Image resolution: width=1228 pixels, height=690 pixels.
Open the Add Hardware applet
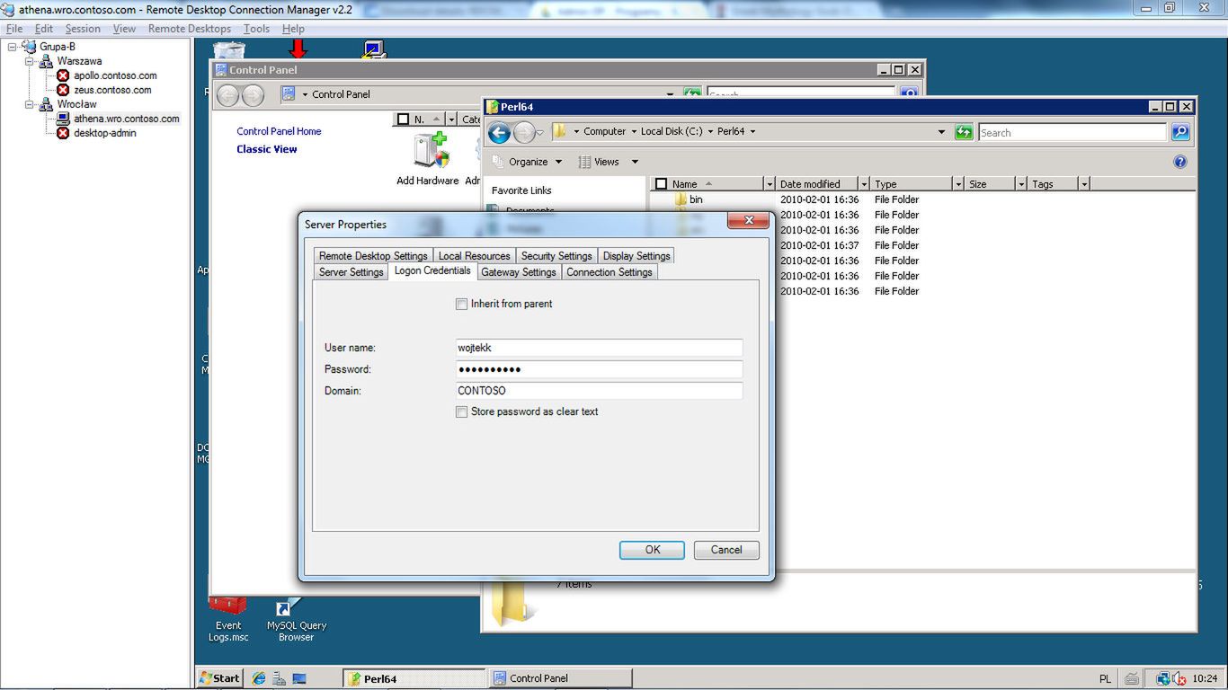click(x=428, y=159)
